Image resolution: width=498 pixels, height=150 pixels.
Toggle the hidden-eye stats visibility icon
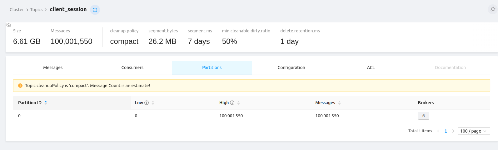(9, 25)
